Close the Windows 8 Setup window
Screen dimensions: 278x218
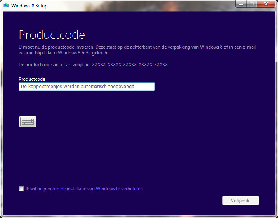tap(266, 4)
